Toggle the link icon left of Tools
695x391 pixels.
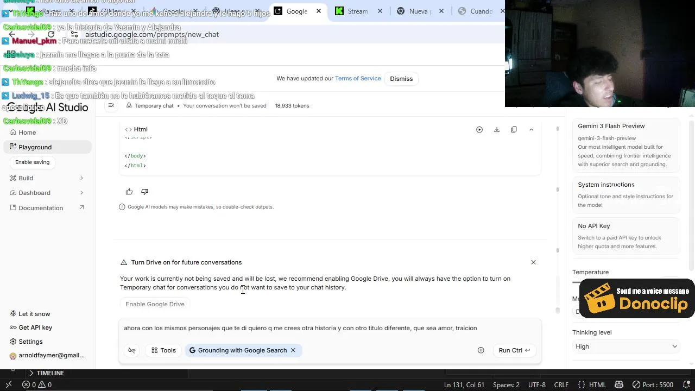coord(132,350)
